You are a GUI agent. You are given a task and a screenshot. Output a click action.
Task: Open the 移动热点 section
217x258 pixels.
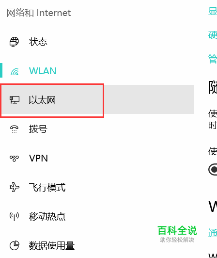[47, 216]
